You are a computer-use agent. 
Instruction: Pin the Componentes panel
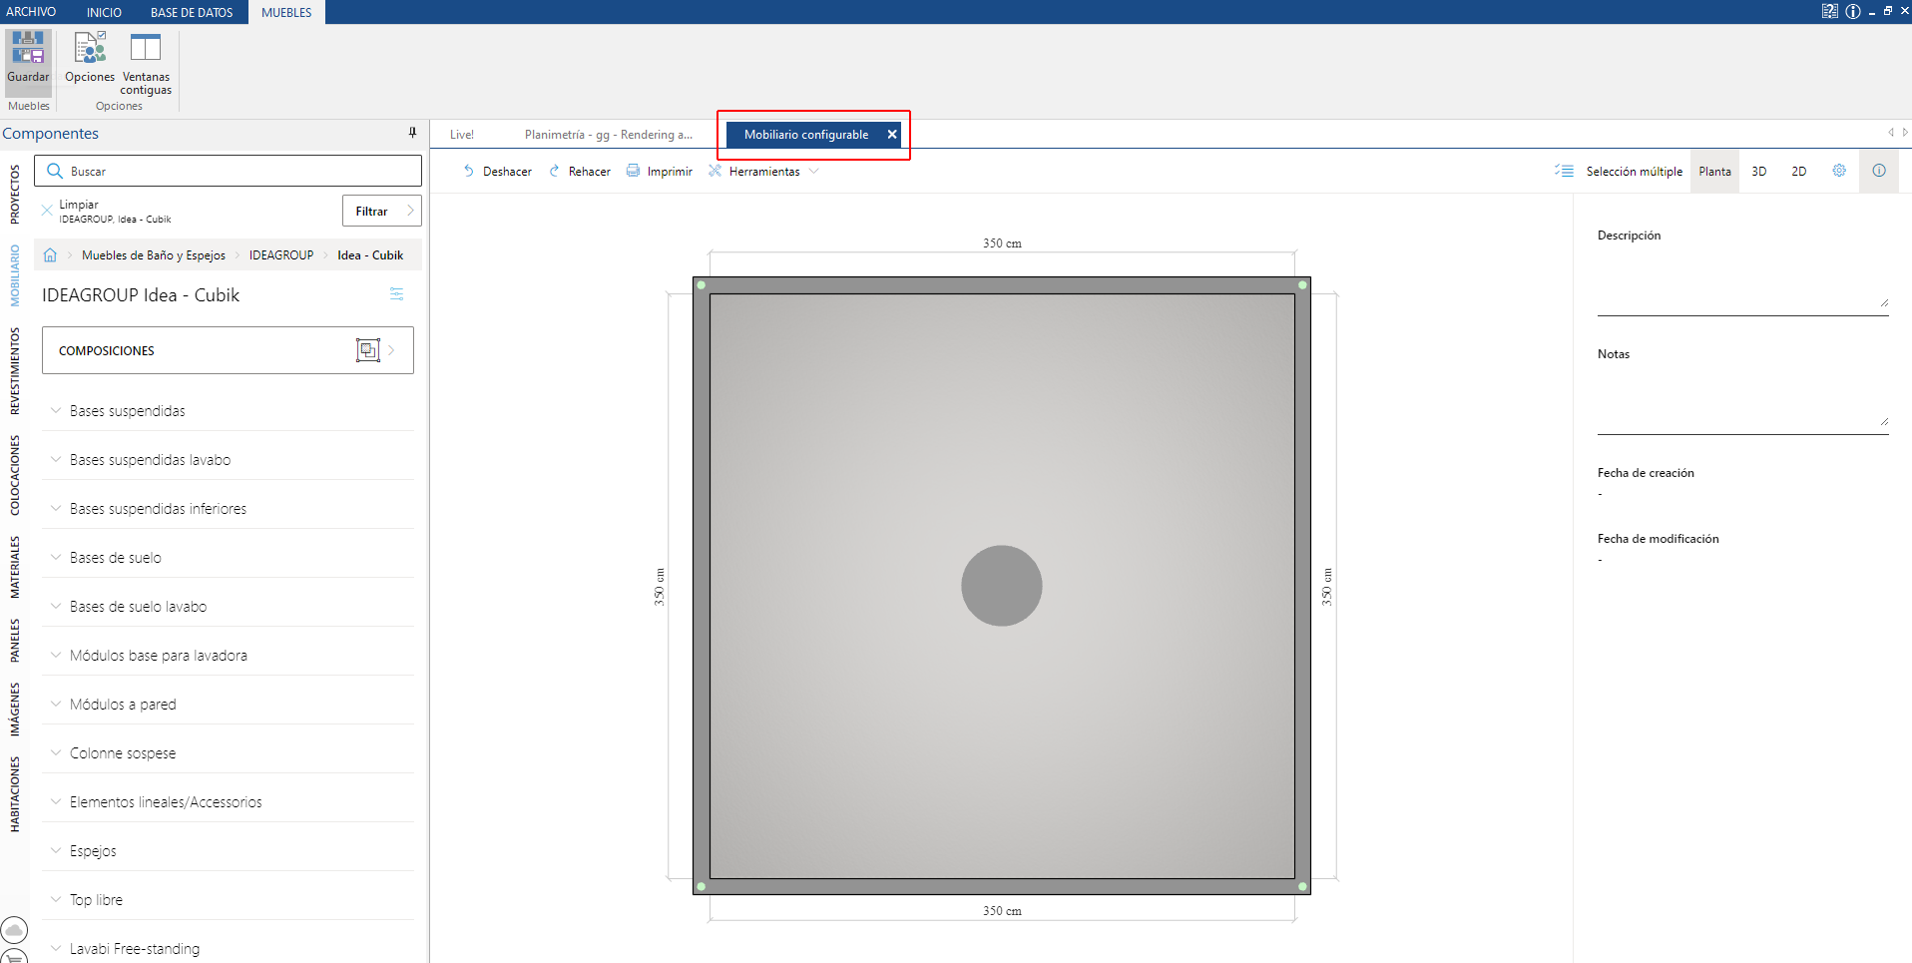click(x=412, y=133)
